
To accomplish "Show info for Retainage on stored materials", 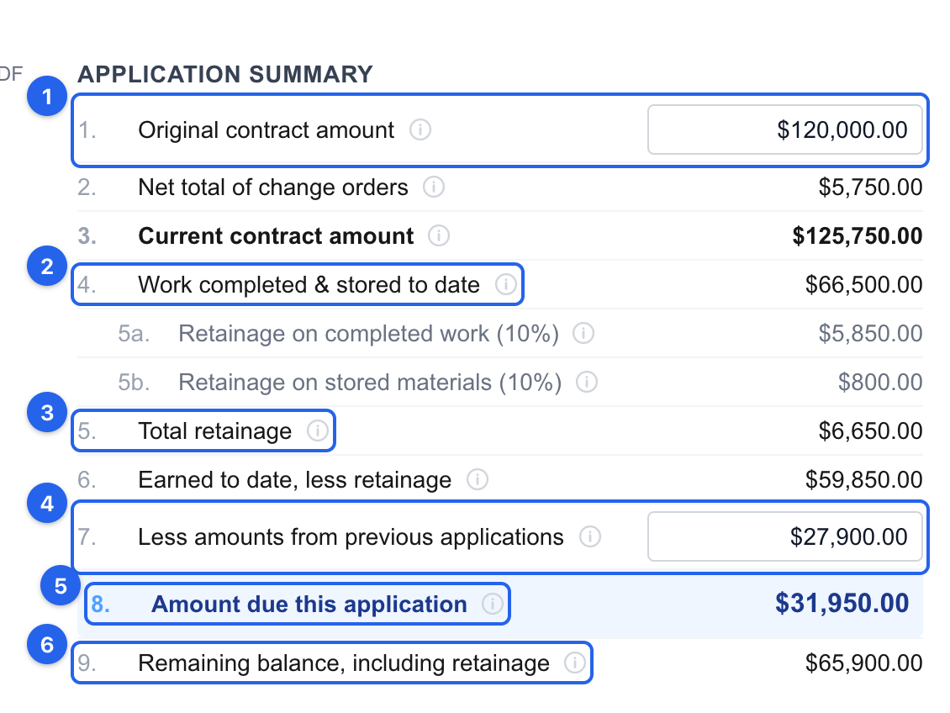I will [x=587, y=383].
